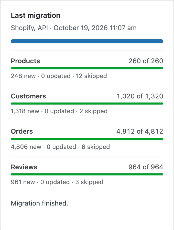Screen dimensions: 174x230
Task: Click the 961 new reviews summary text
Action: [x=57, y=182]
